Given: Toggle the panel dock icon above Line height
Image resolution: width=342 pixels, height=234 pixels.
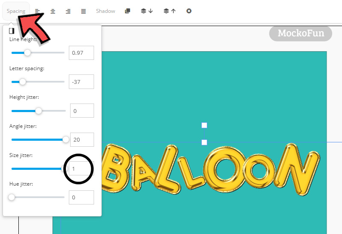Looking at the screenshot, I should (12, 31).
